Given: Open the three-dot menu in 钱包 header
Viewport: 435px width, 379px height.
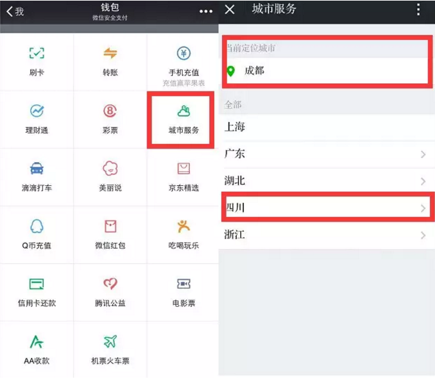Looking at the screenshot, I should click(x=206, y=12).
